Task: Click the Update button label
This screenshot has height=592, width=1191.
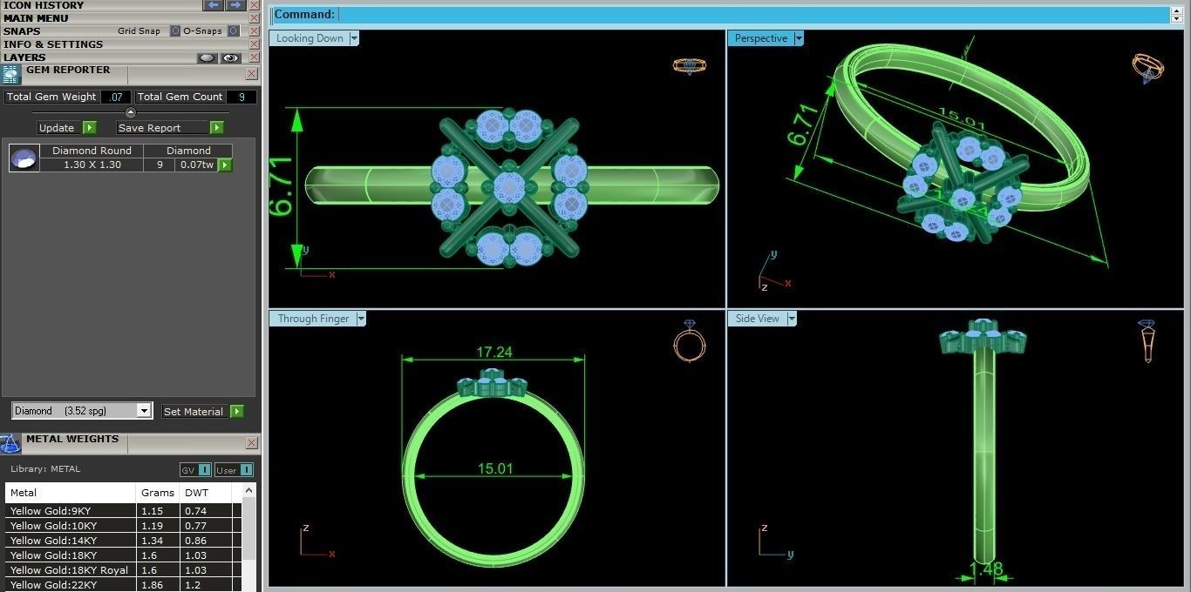Action: [x=57, y=128]
